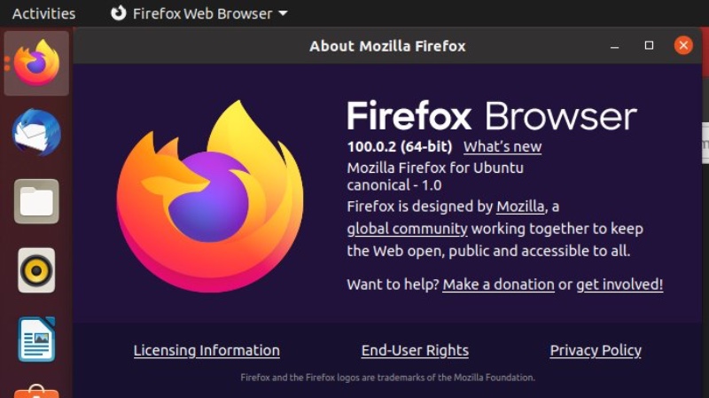Minimize the About Mozilla Firefox window
709x398 pixels.
click(x=615, y=45)
